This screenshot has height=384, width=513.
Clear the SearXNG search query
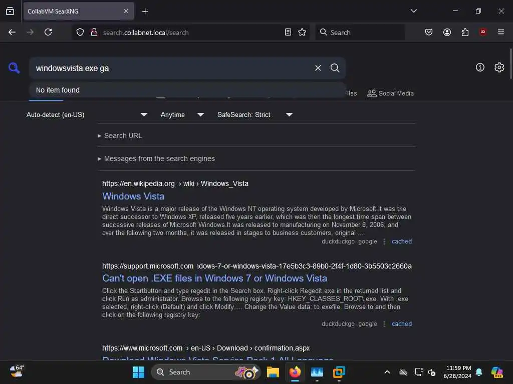(x=318, y=68)
